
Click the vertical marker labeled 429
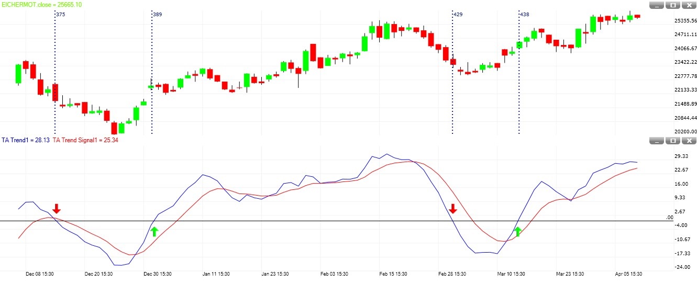452,73
